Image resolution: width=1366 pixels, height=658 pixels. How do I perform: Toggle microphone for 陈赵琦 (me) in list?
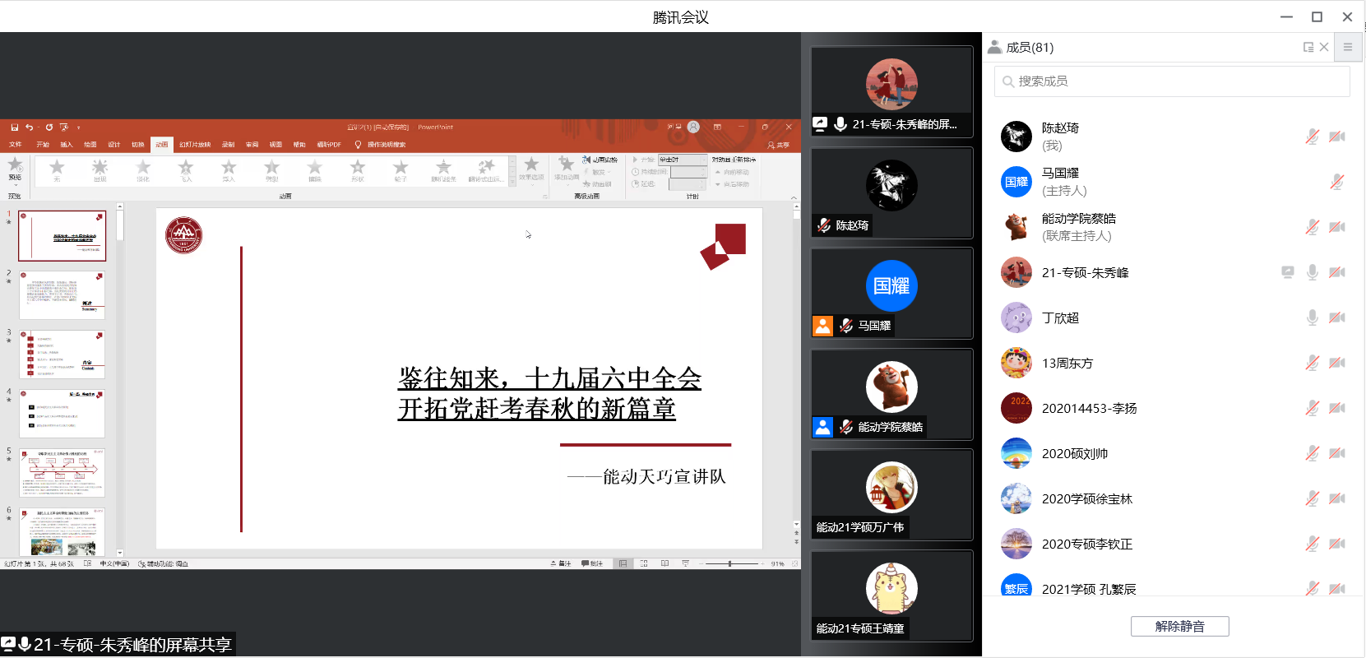1313,137
